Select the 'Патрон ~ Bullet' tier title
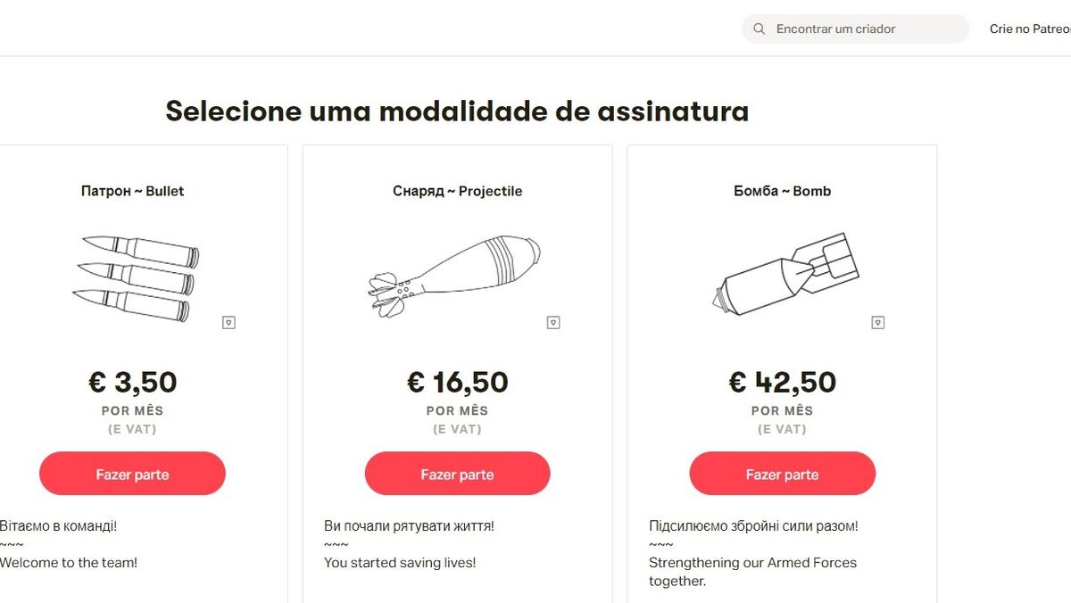 (x=132, y=191)
